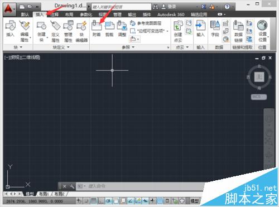279x207 pixels.
Task: Expand the 参照 (Reference) panel dropdown
Action: (x=133, y=47)
